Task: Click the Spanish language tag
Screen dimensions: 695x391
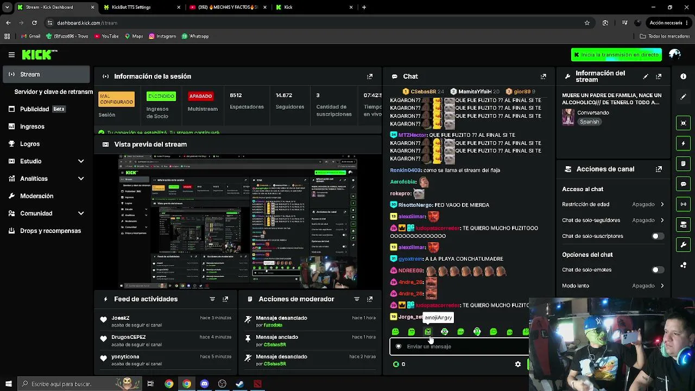Action: coord(589,122)
